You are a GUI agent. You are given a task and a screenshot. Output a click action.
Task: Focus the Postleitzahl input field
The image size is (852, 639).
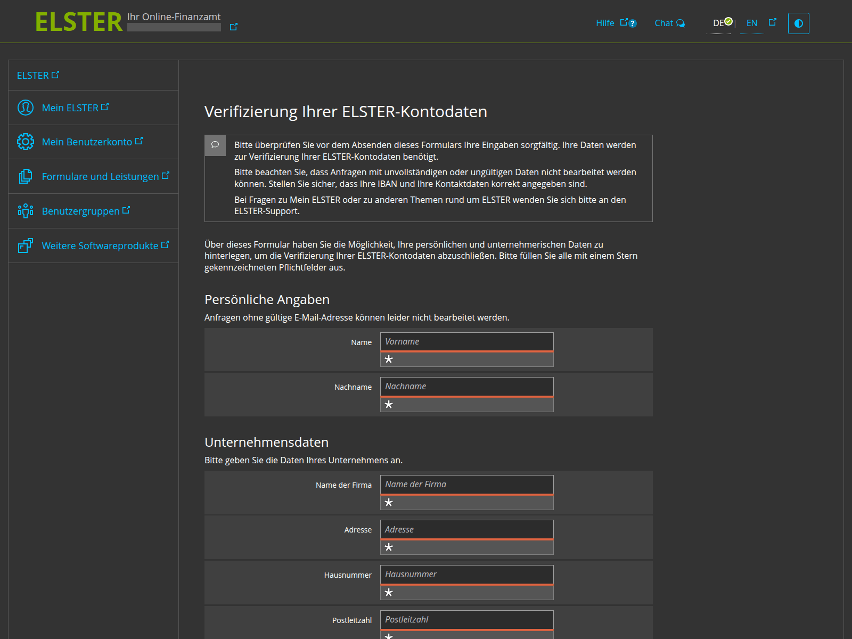pos(467,620)
